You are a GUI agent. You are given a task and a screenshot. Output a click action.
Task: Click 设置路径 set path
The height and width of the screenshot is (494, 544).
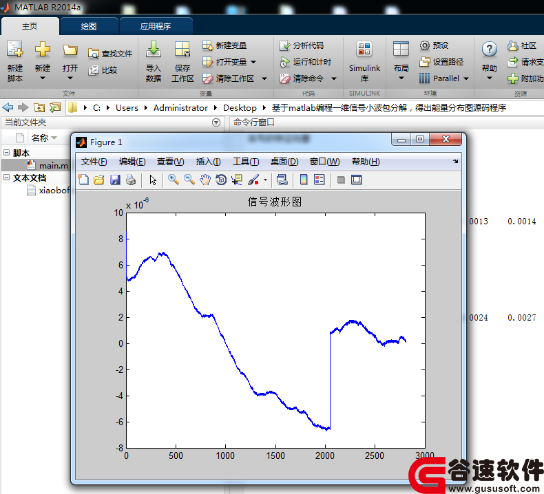[441, 62]
